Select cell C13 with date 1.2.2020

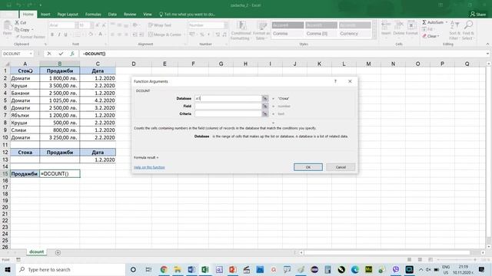point(98,159)
